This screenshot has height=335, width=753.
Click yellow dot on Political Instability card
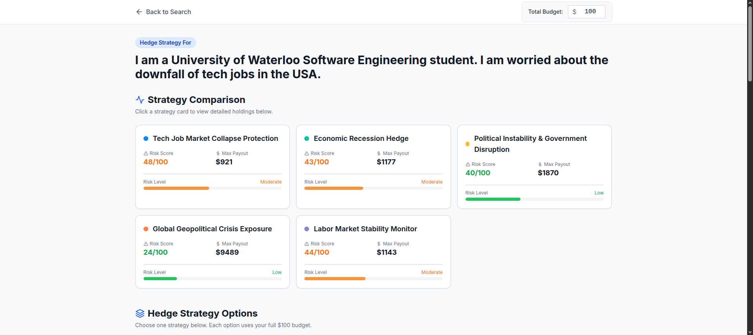(467, 144)
